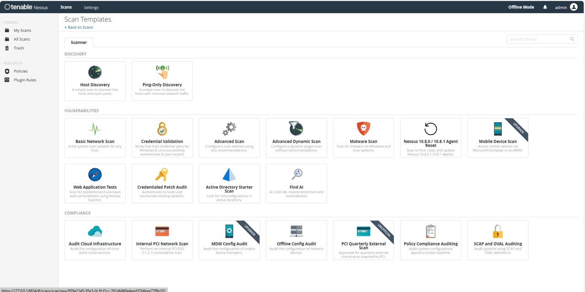
Task: Click the Basic Network Scan title text
Action: 95,141
